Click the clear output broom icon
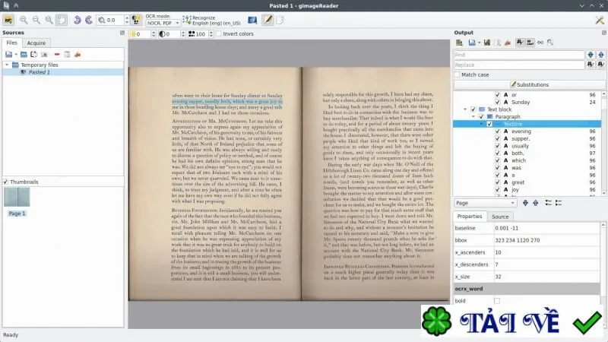Viewport: 608px width, 342px height. (x=508, y=43)
